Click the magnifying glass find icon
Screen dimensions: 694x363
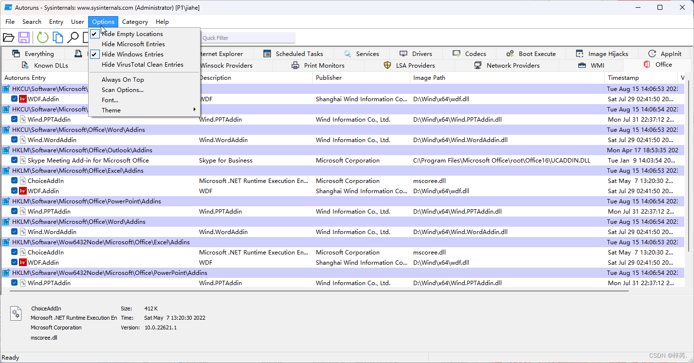point(74,37)
